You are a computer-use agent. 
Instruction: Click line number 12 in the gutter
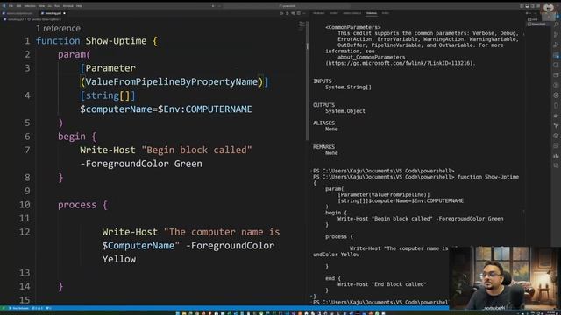click(25, 232)
